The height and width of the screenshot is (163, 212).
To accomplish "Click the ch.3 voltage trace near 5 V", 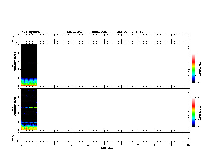I will click(29, 133).
